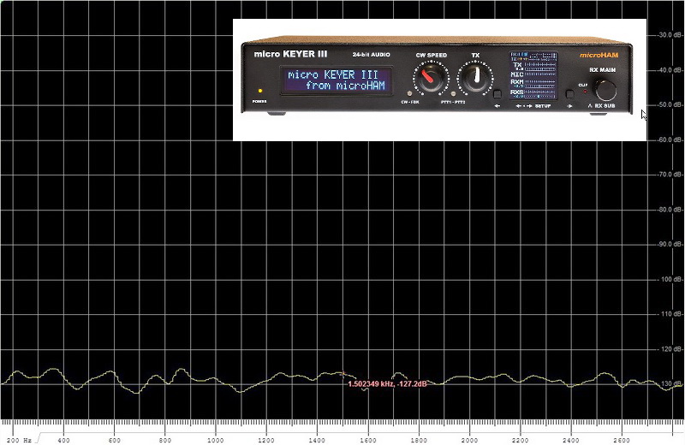Click the -70.0 dB scale label
Image resolution: width=685 pixels, height=445 pixels.
click(671, 175)
